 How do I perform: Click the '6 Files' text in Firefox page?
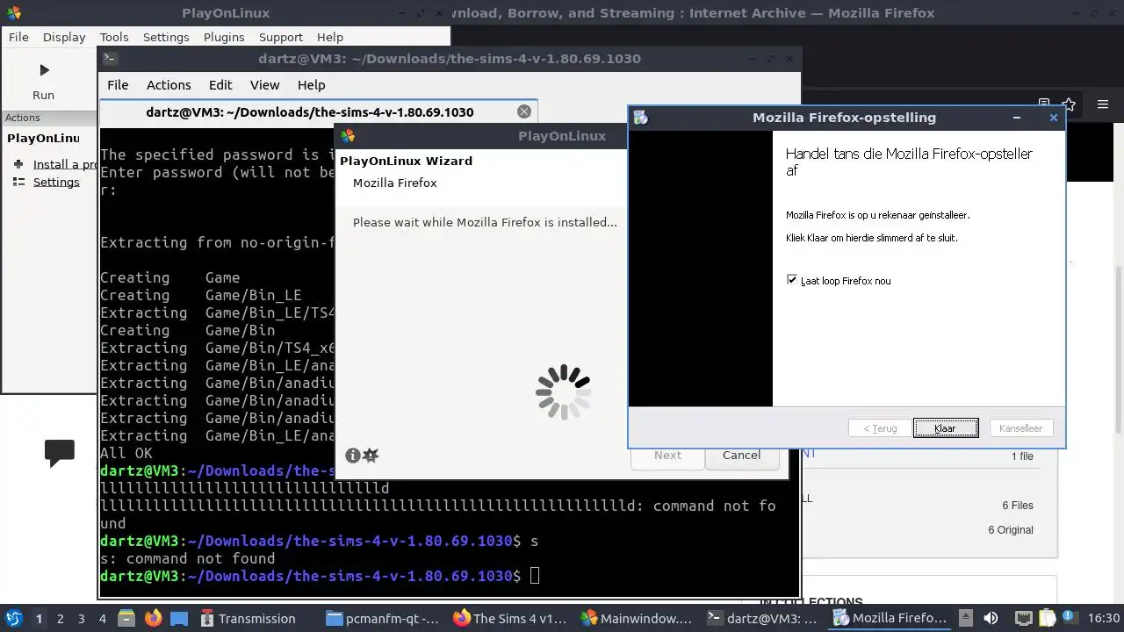(x=1018, y=505)
